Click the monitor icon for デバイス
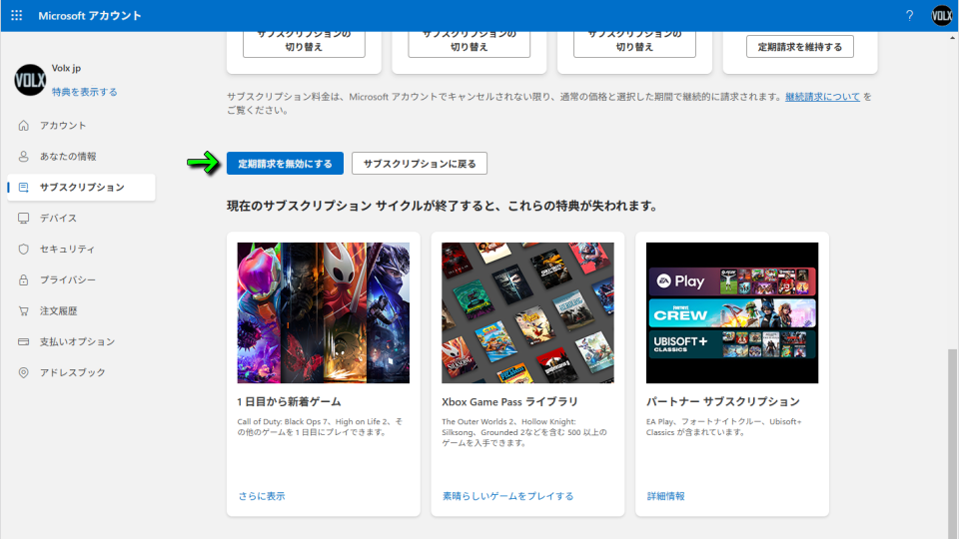Viewport: 959px width, 539px height. pos(24,219)
